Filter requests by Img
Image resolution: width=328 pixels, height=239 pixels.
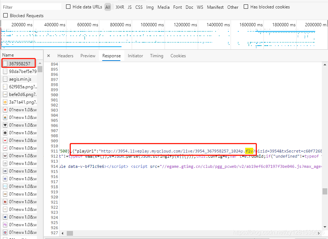point(150,7)
